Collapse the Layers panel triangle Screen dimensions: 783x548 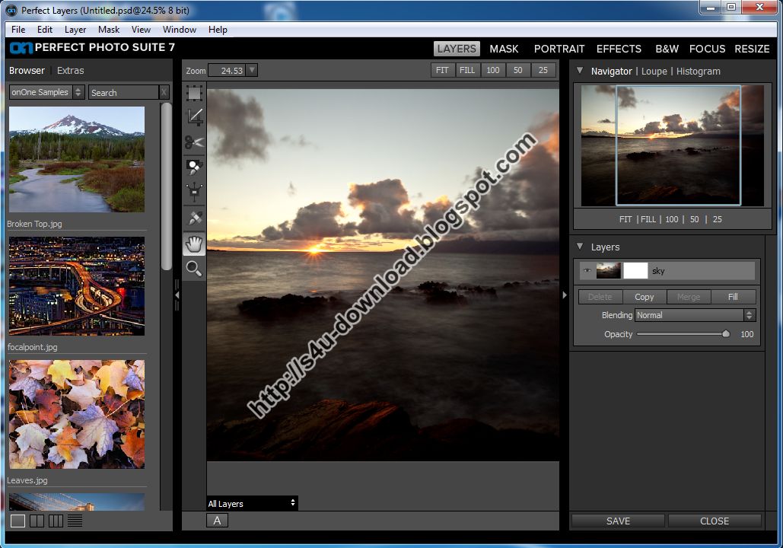tap(580, 247)
